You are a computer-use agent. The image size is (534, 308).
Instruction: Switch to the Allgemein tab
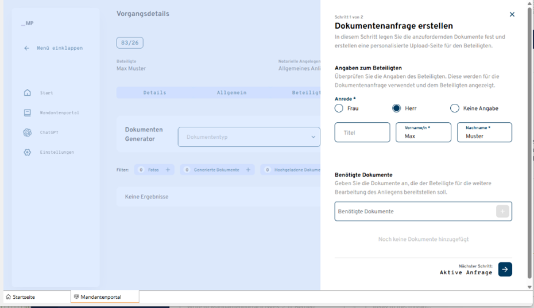231,92
